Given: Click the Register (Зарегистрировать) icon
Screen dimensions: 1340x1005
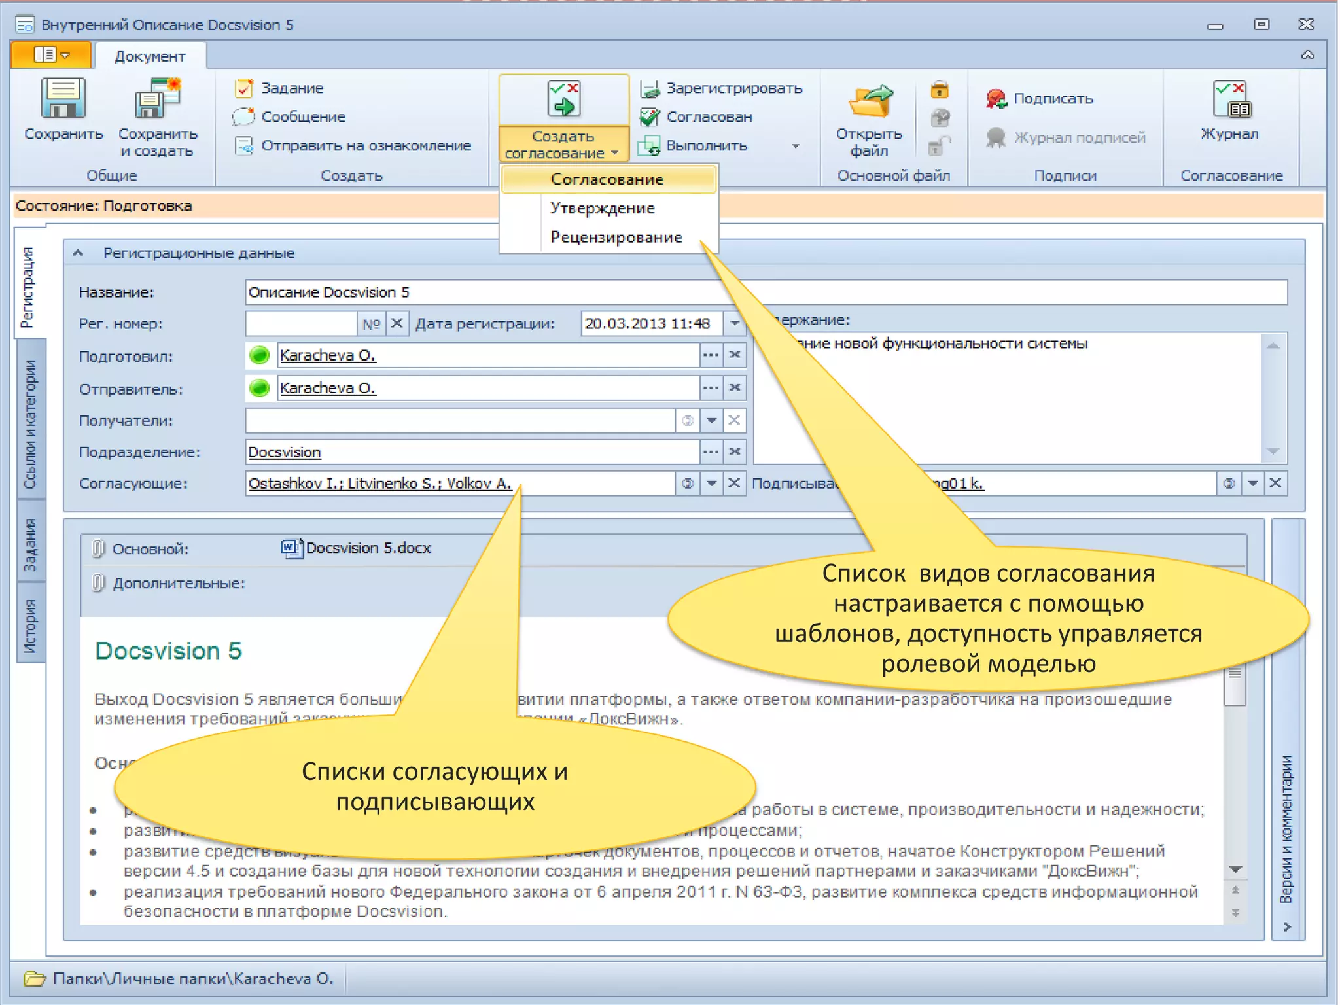Looking at the screenshot, I should (649, 88).
